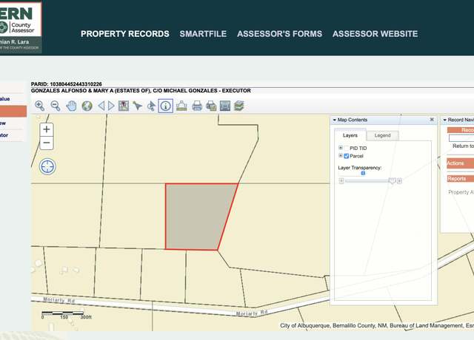The height and width of the screenshot is (340, 474).
Task: Open the Measure tool
Action: click(x=181, y=106)
